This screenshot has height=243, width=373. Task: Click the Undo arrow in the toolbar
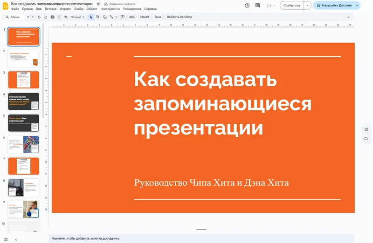click(39, 17)
